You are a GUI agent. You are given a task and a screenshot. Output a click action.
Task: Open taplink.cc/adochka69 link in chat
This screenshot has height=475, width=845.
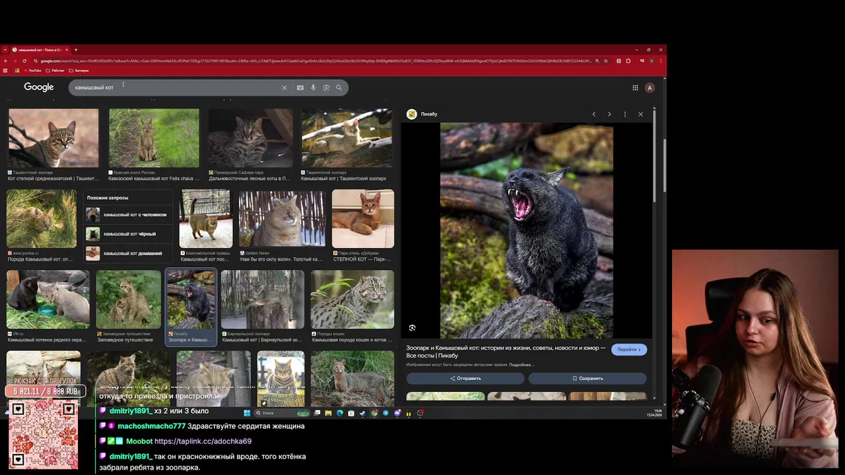click(203, 441)
